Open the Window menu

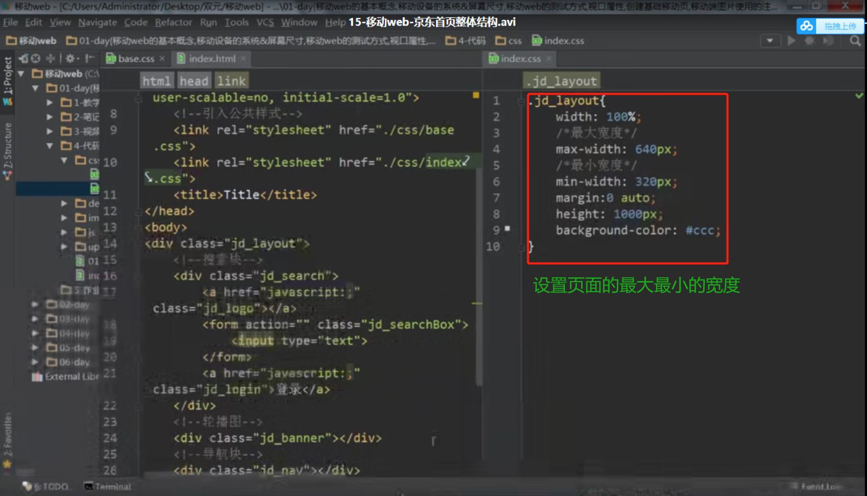[299, 22]
